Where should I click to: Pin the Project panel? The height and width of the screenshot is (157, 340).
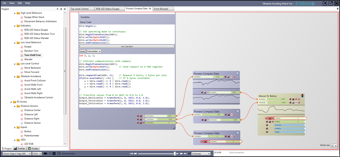tap(61, 9)
